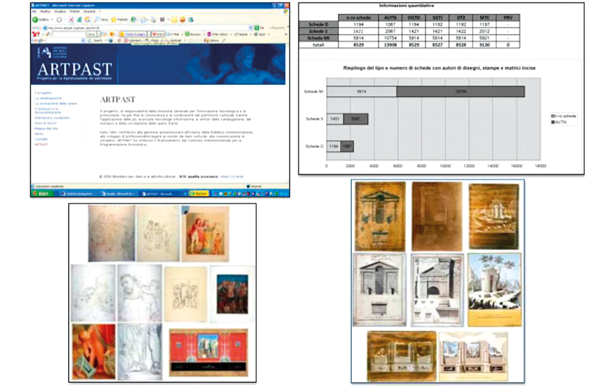This screenshot has width=608, height=387.
Task: Open the Yahoo Cerca button dropdown arrow
Action: tap(98, 34)
